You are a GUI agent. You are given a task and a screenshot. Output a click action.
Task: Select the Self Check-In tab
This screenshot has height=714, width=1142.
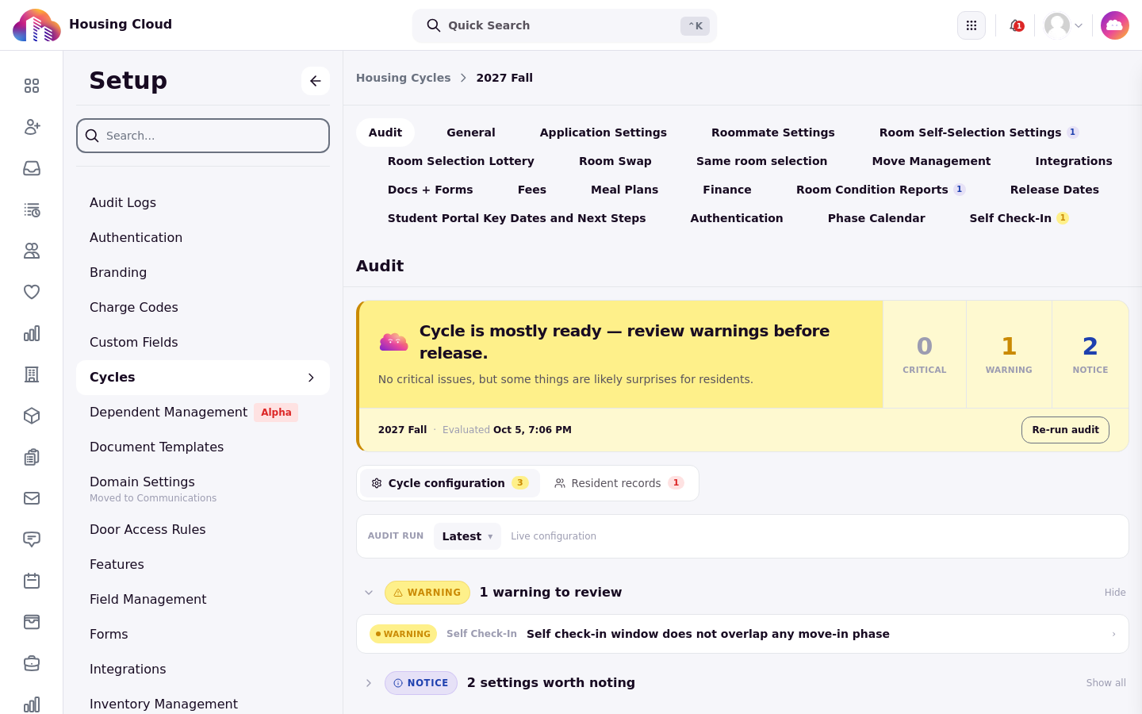click(x=1019, y=218)
